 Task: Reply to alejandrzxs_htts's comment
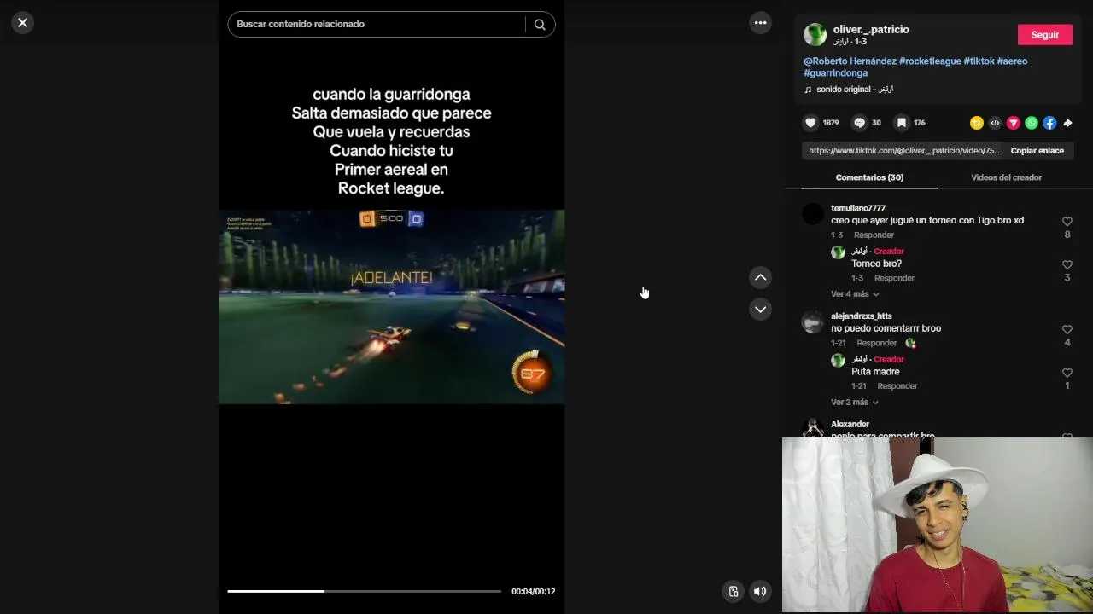(877, 344)
